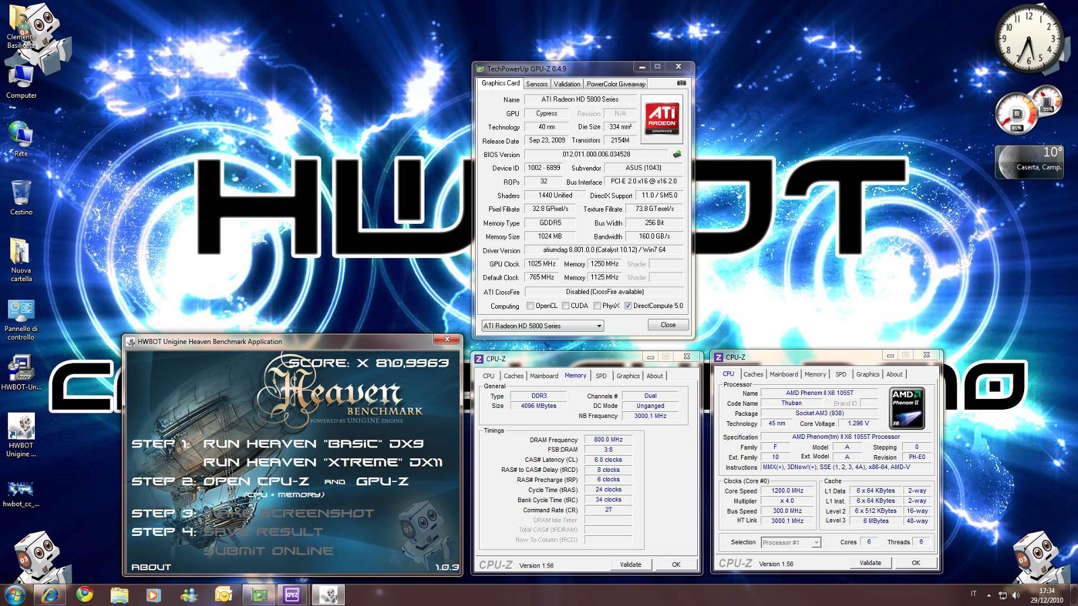This screenshot has height=606, width=1078.
Task: Open the Rete network desktop icon
Action: tap(21, 139)
